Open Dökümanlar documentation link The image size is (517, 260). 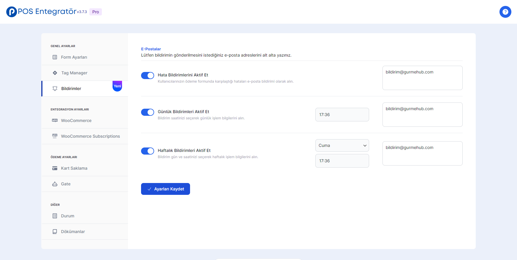(85, 232)
